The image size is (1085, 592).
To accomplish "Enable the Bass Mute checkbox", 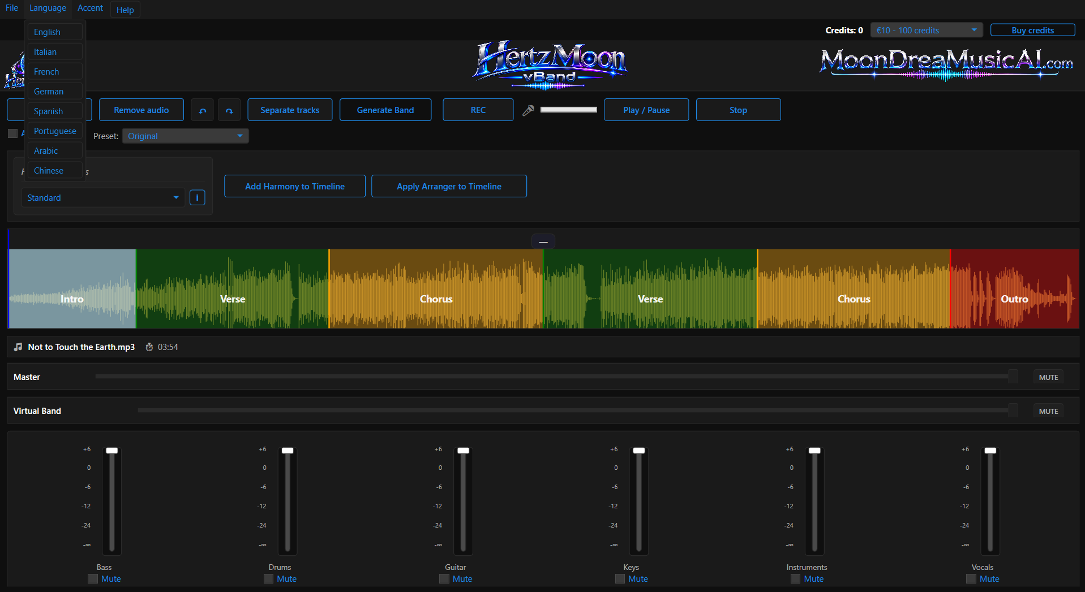I will pos(93,579).
